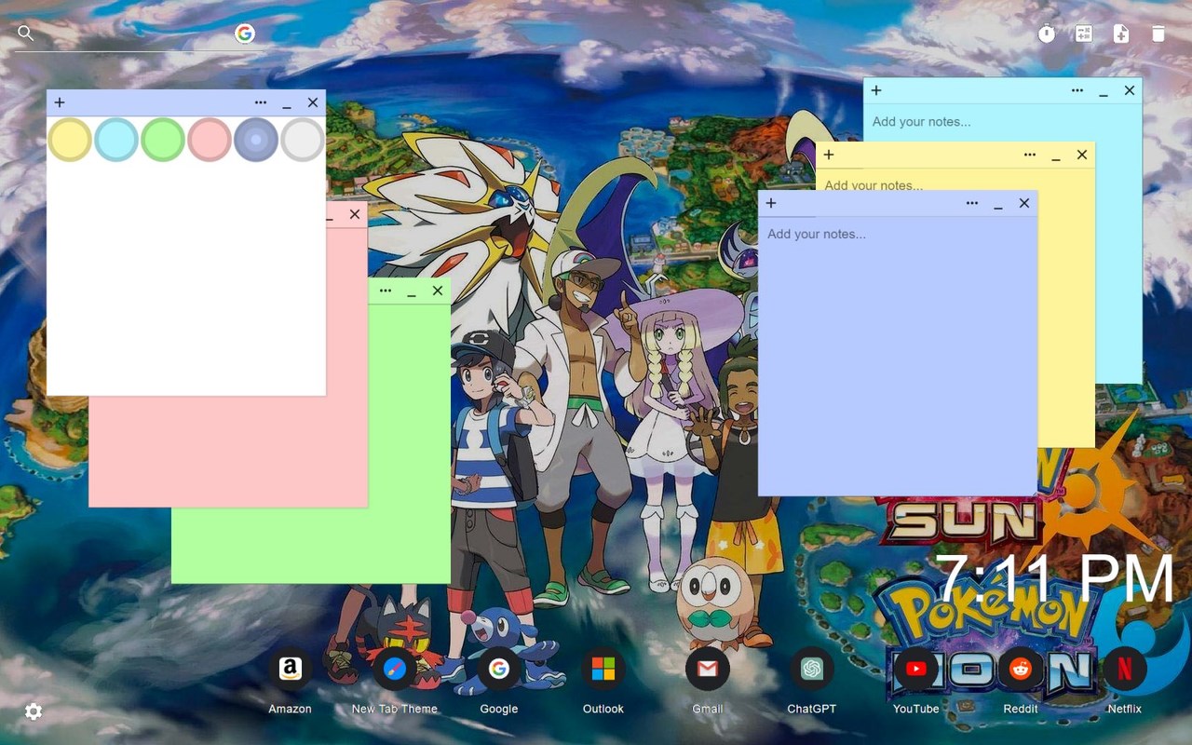Open the New Tab Theme shortcut
The height and width of the screenshot is (745, 1192).
pos(395,669)
